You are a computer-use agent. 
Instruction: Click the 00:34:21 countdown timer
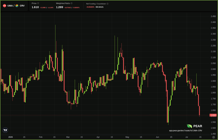pos(100,7)
